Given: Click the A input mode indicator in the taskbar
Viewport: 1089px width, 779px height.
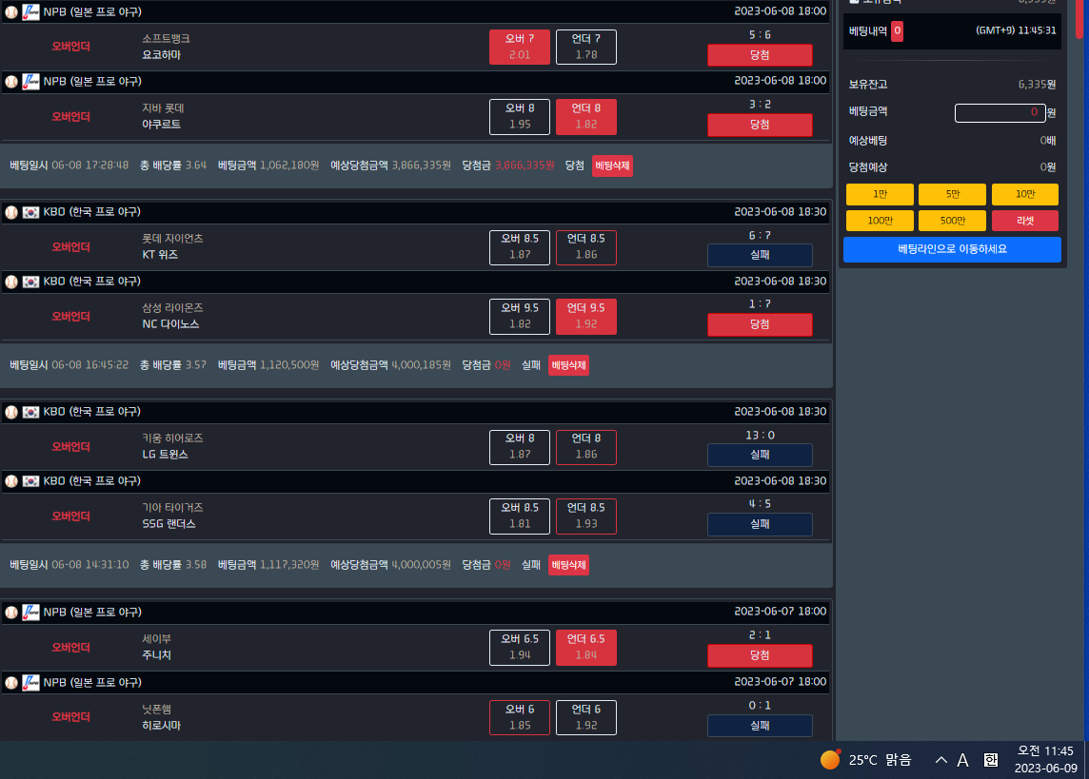Looking at the screenshot, I should 962,760.
